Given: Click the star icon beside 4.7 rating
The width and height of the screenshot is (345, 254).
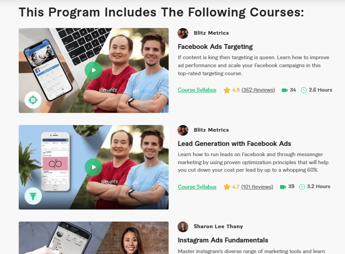Looking at the screenshot, I should (227, 187).
